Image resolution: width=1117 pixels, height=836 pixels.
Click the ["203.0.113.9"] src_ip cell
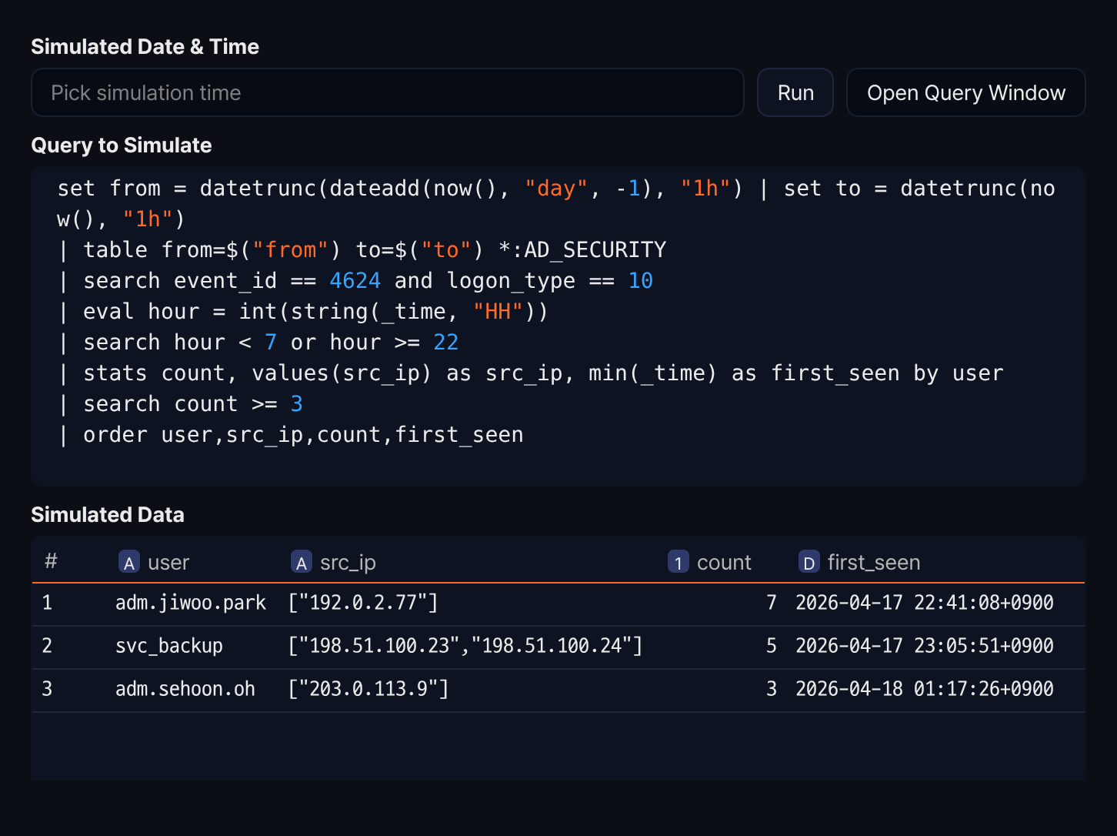tap(368, 689)
